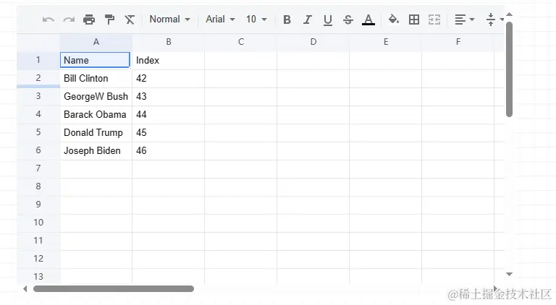Select column F header
Screen dimensions: 556x305
coord(458,42)
